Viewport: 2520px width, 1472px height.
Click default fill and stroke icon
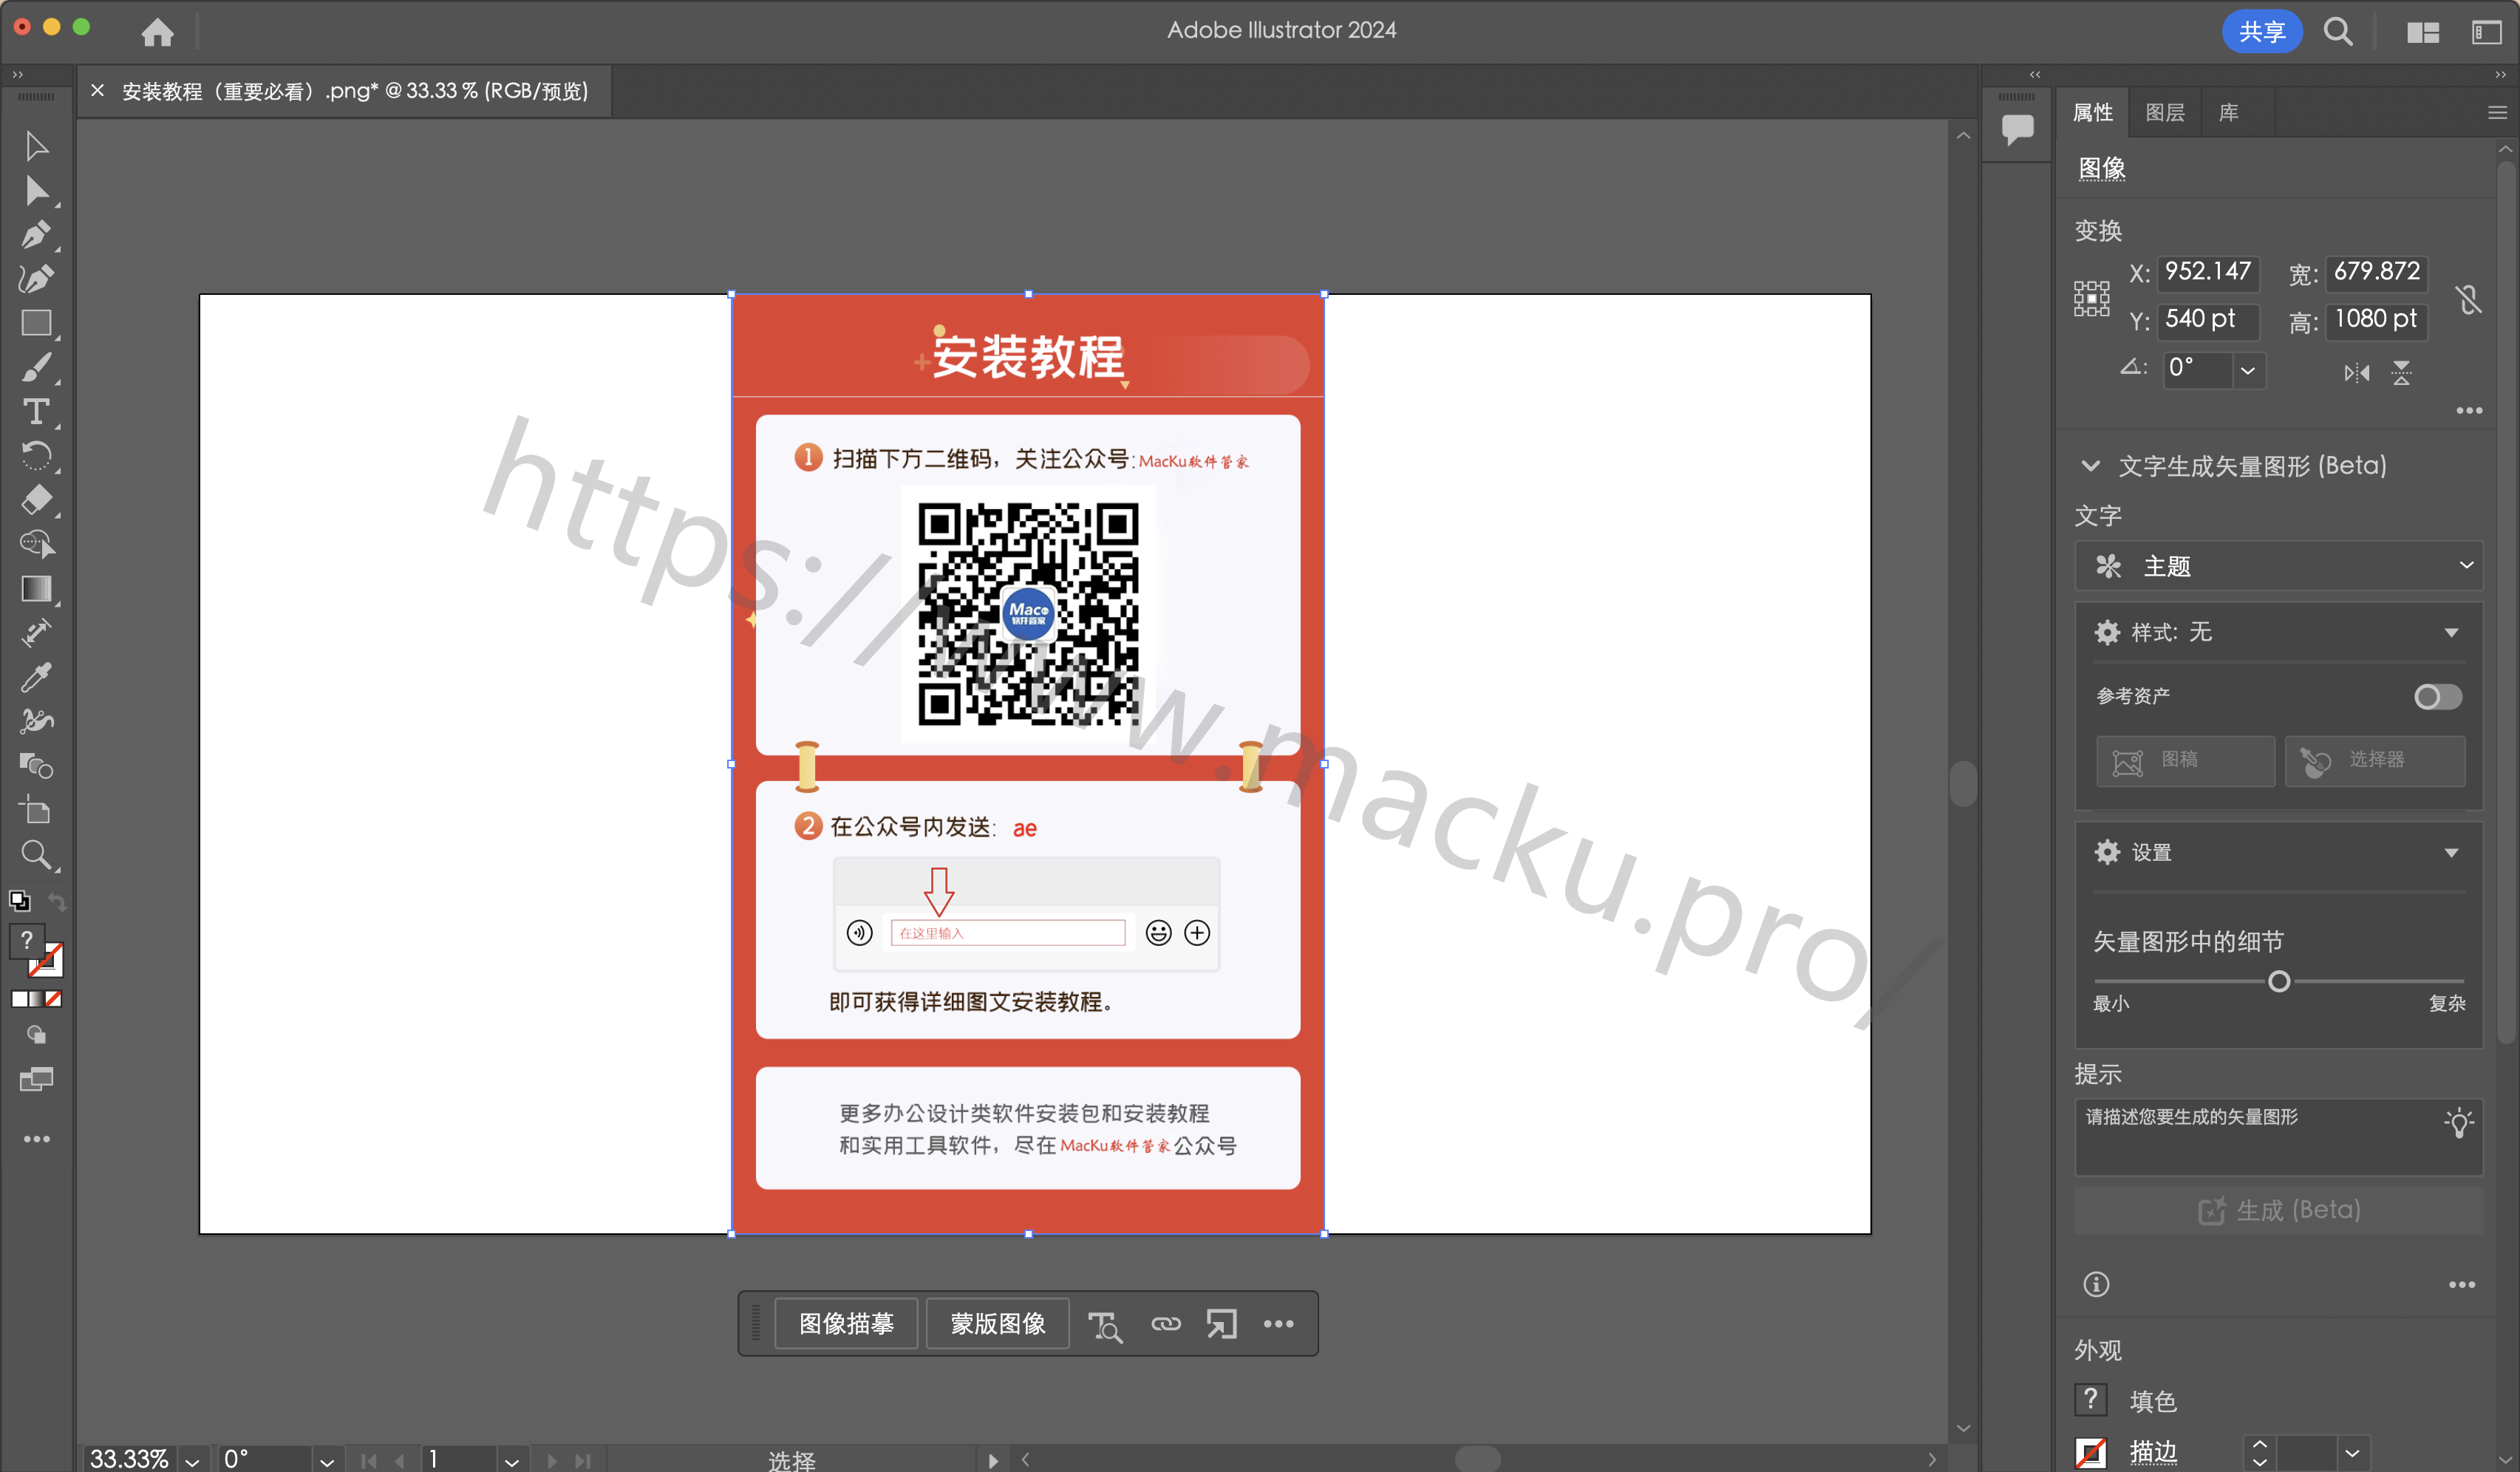tap(19, 900)
